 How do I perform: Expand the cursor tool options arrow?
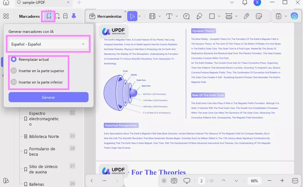tap(140, 16)
